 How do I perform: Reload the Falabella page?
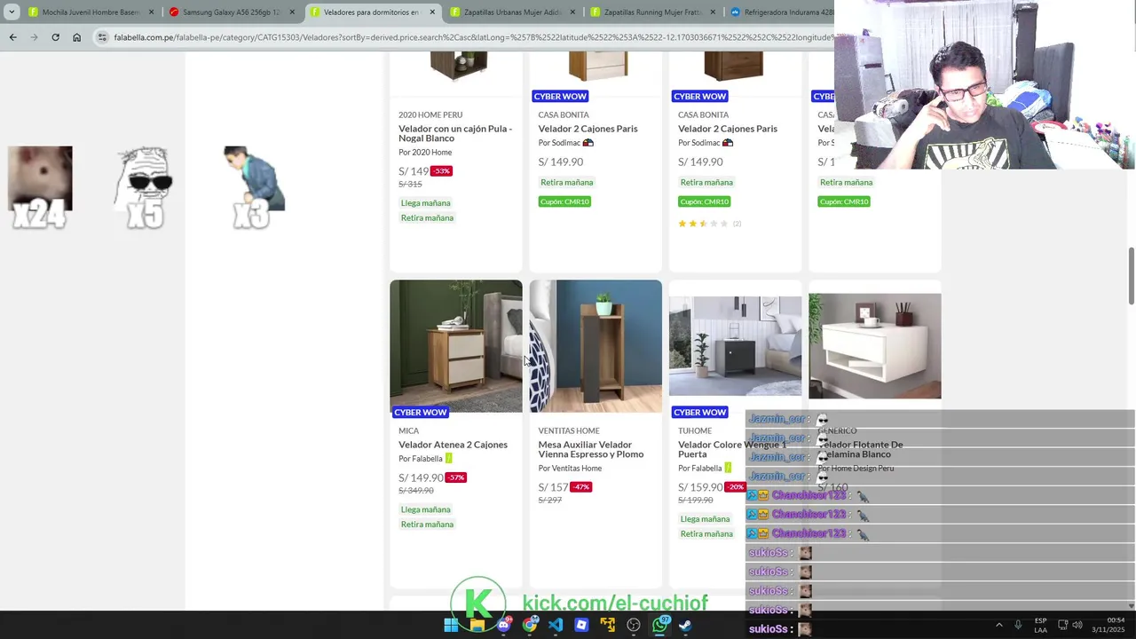55,37
